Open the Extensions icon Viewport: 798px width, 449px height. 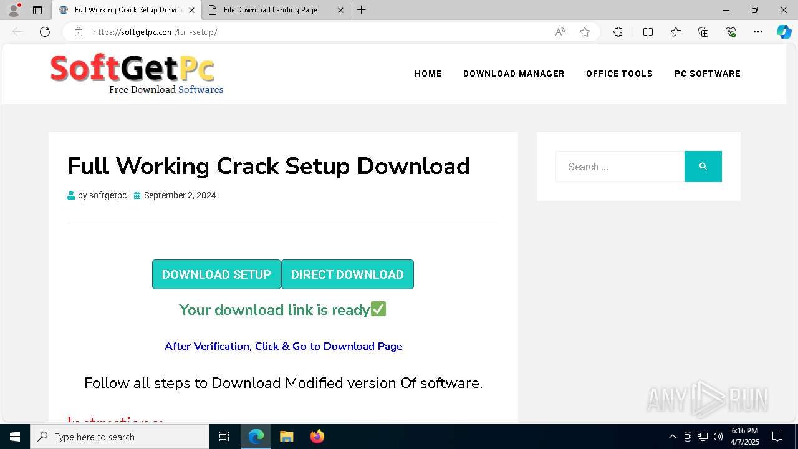click(x=618, y=32)
